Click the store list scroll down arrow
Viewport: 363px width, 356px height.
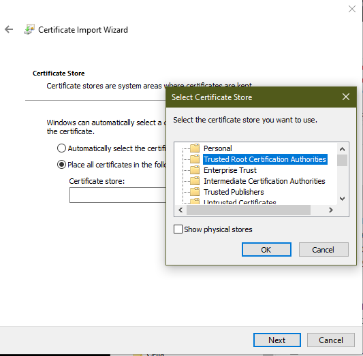[342, 199]
